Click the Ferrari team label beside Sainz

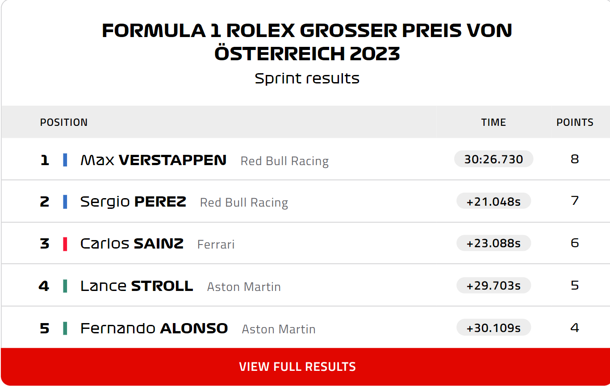[216, 245]
